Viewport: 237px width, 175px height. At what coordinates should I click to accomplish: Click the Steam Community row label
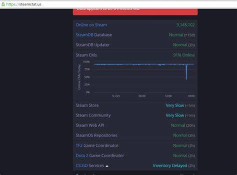click(93, 115)
